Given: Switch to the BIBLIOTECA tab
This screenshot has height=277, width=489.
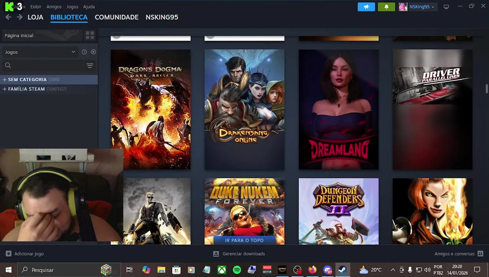Looking at the screenshot, I should tap(69, 17).
